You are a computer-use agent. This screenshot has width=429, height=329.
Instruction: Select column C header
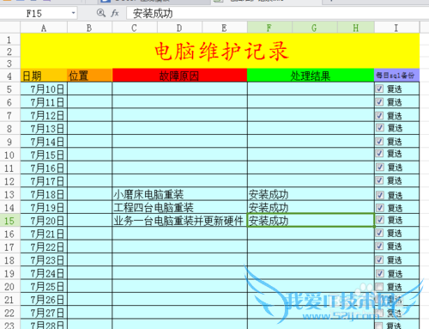pos(135,27)
